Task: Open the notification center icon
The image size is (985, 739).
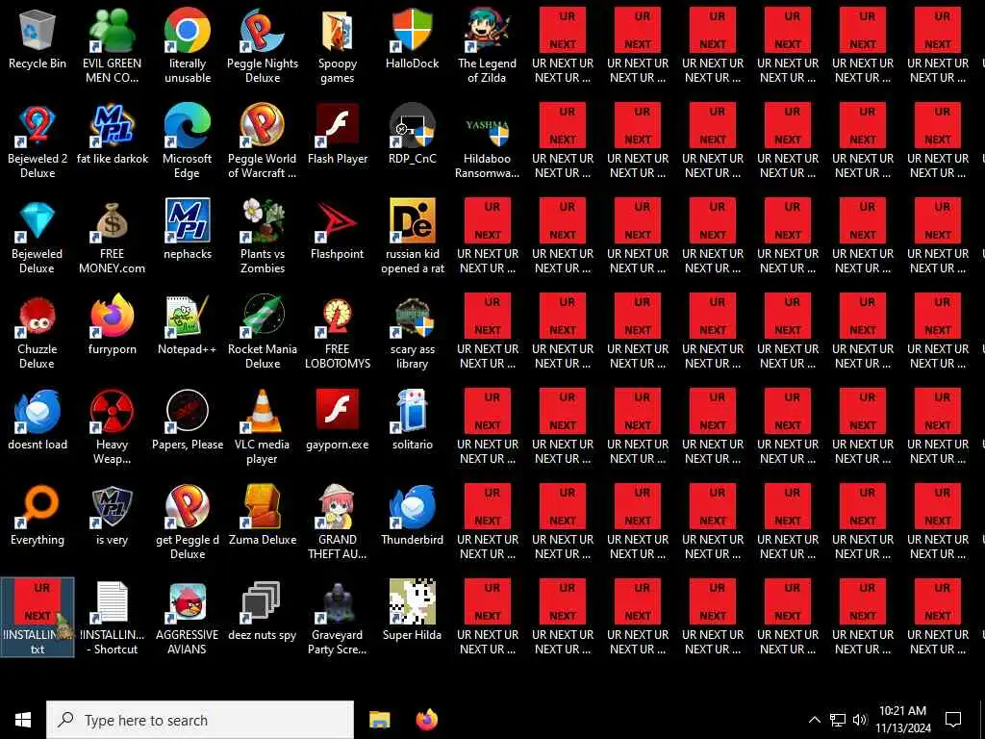Action: 953,720
